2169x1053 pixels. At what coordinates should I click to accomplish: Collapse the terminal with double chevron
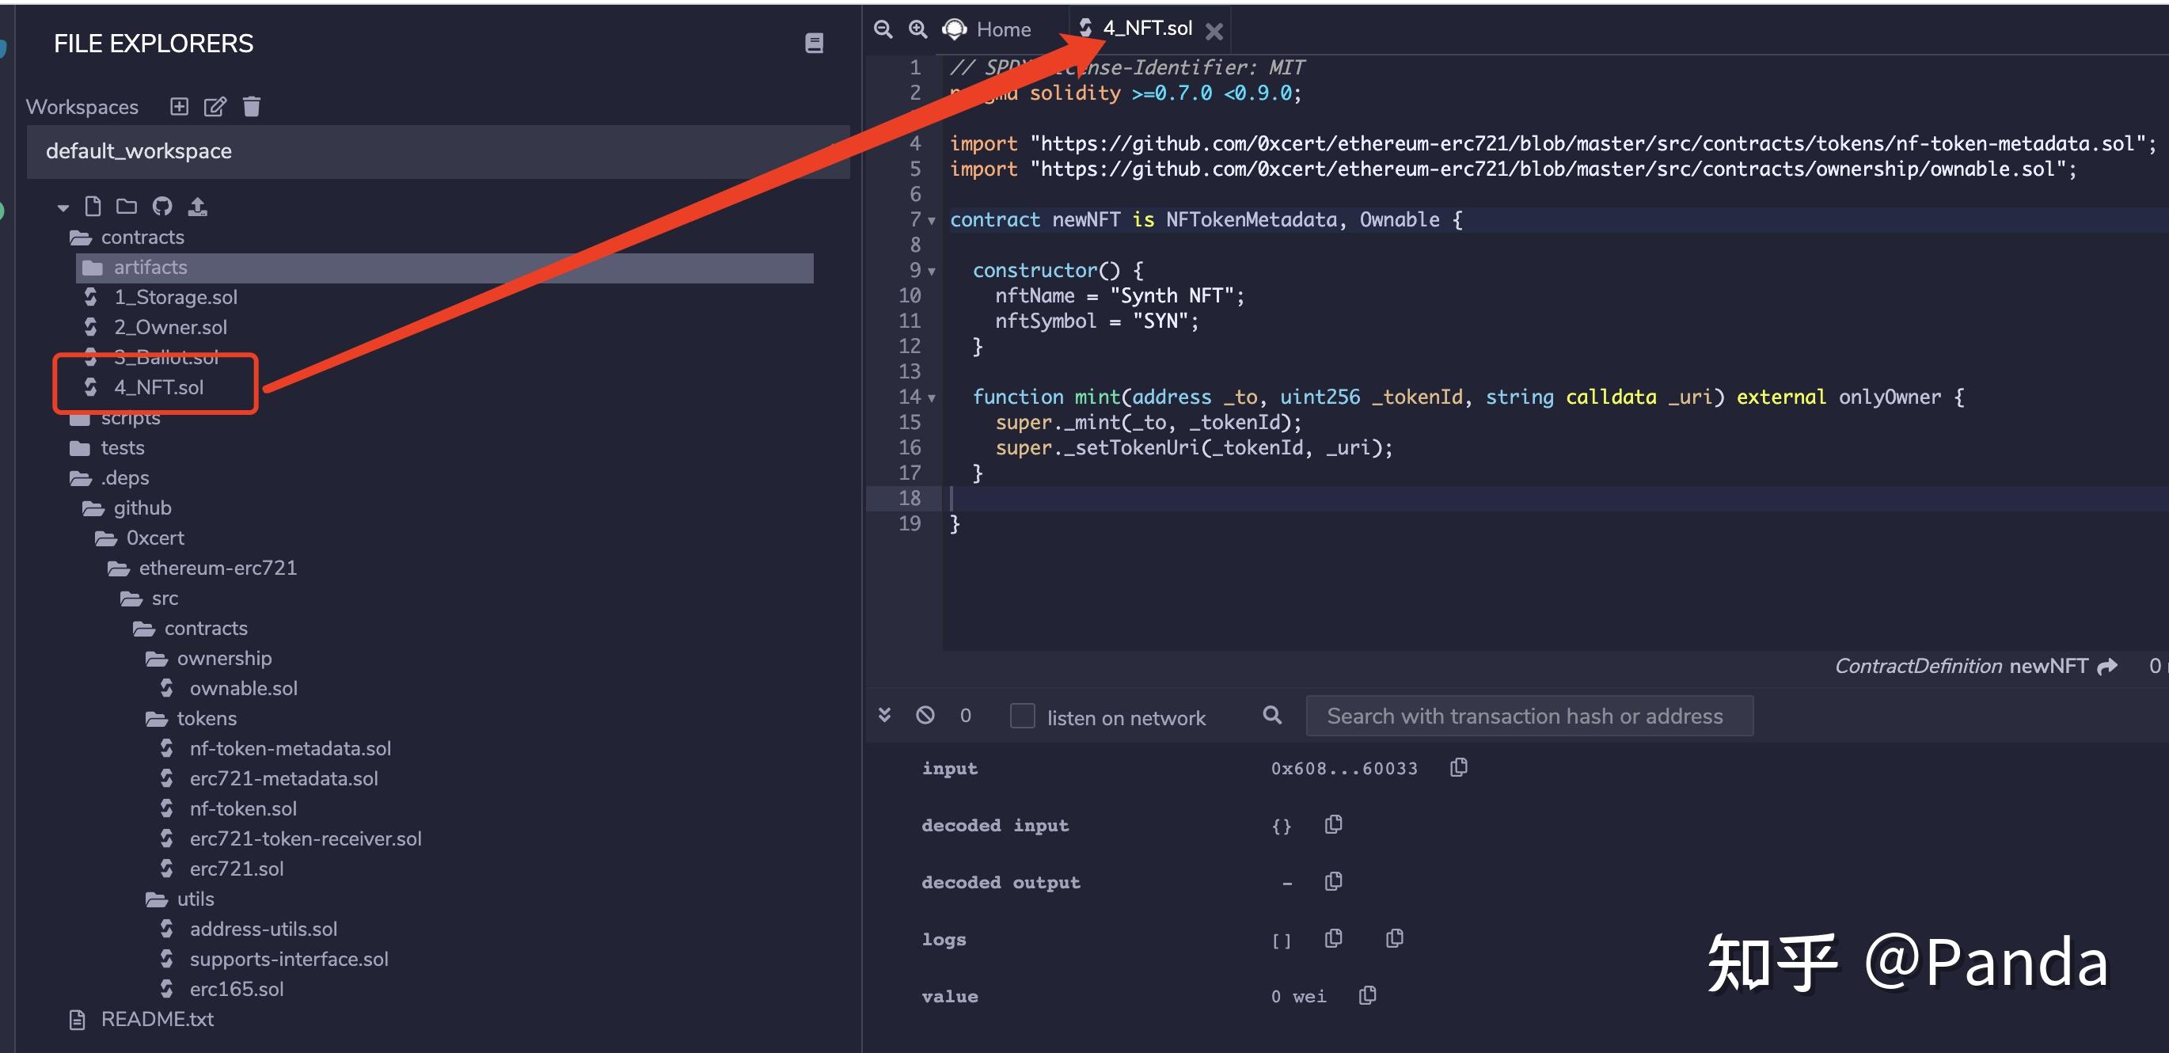[884, 715]
